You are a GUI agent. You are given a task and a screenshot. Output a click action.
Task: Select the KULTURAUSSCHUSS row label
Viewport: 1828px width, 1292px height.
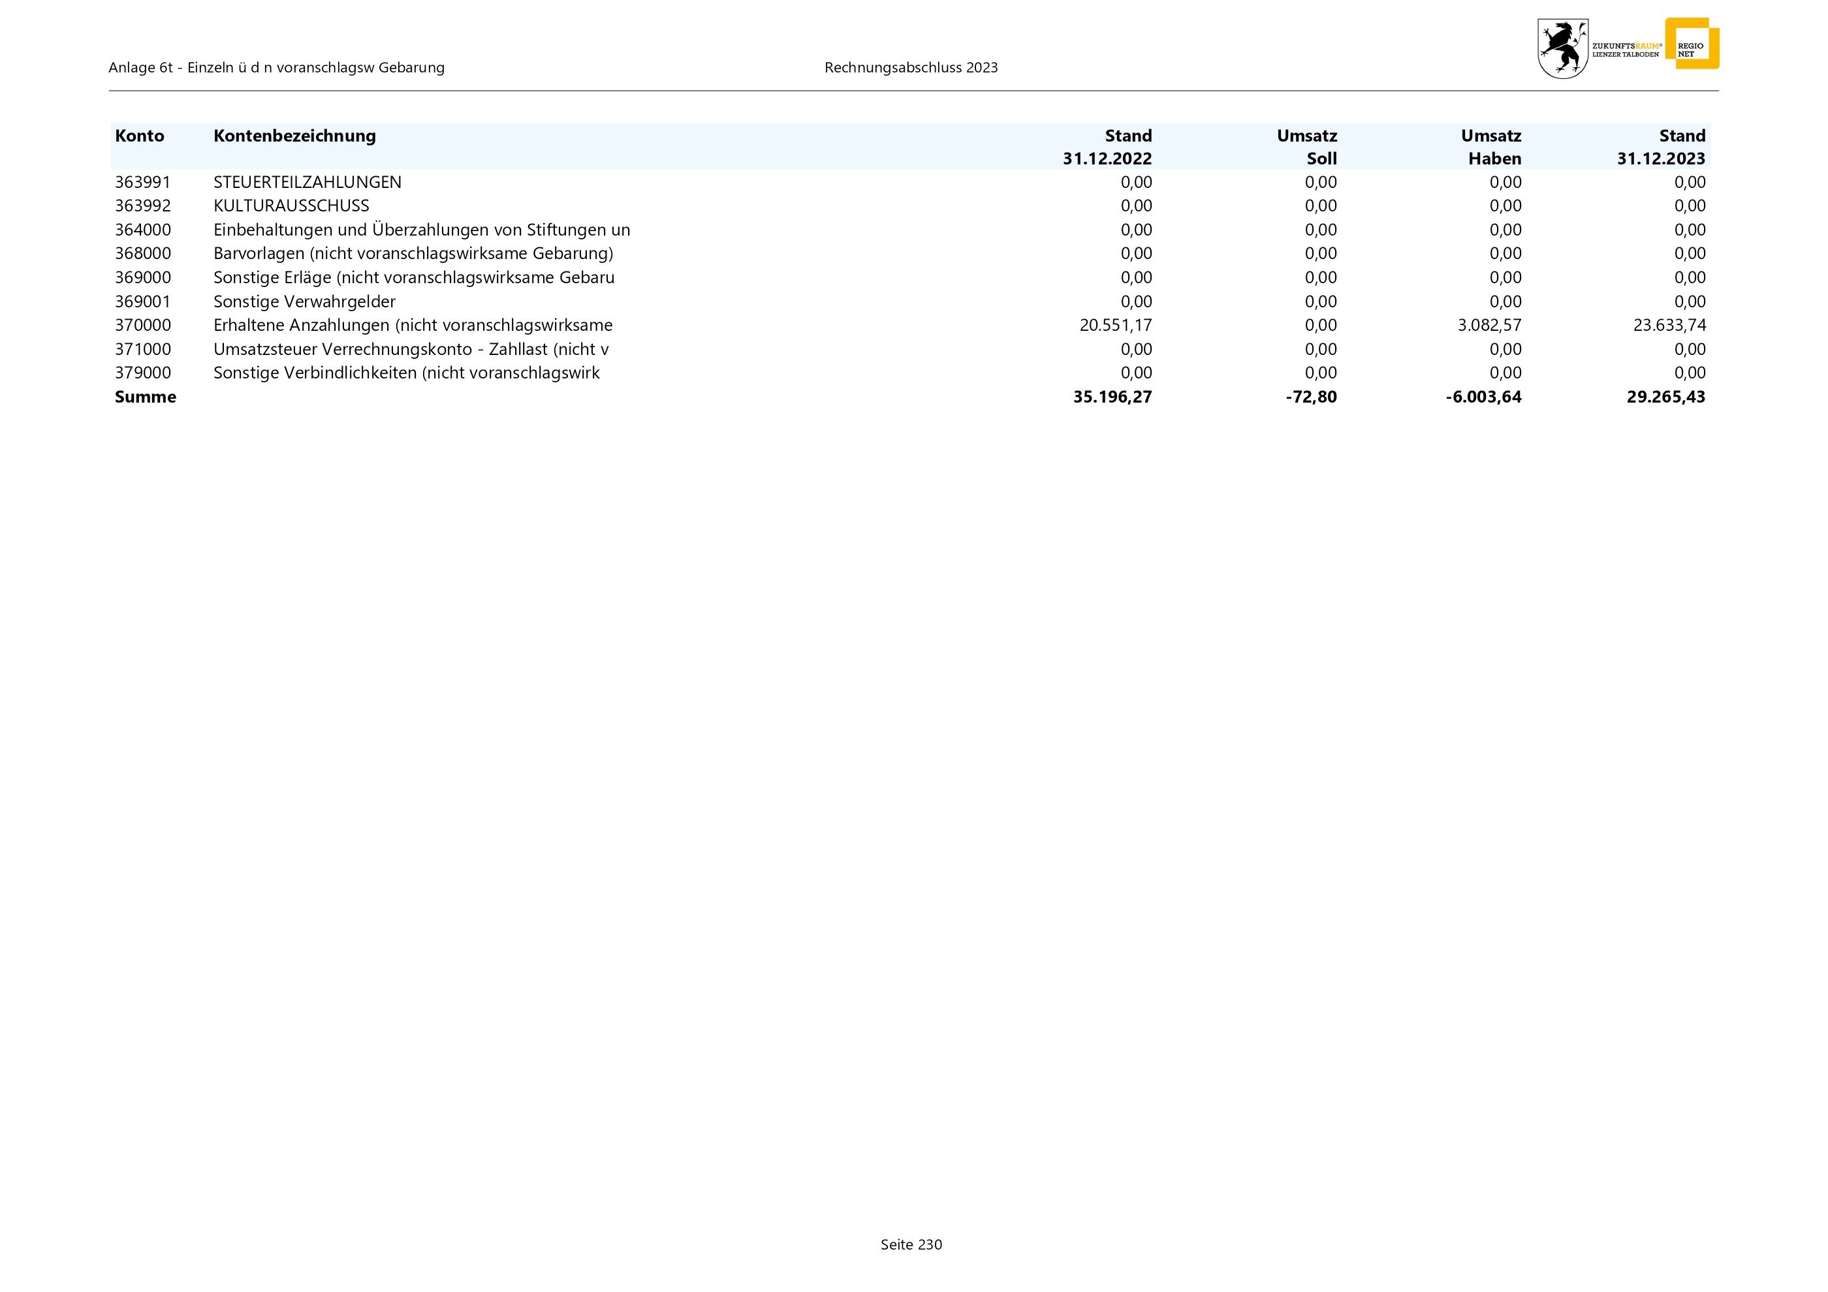click(291, 206)
